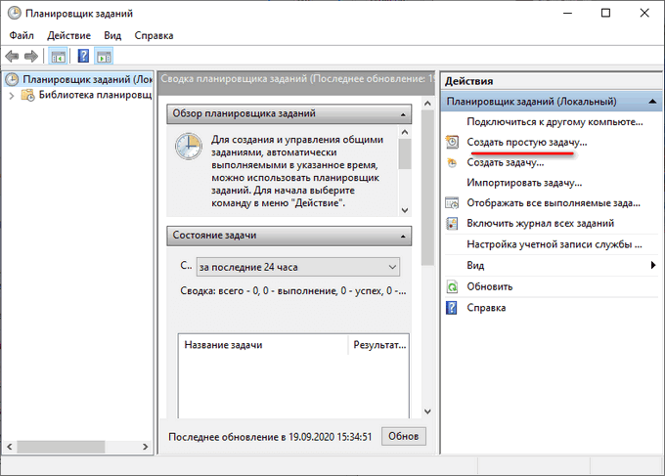Click the 'Создать простую задачу' clock icon

pos(452,143)
